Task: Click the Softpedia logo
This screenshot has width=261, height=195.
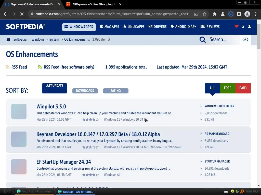Action: click(x=26, y=27)
